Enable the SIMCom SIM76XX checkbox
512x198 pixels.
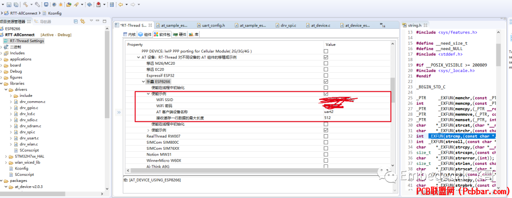pyautogui.click(x=326, y=148)
